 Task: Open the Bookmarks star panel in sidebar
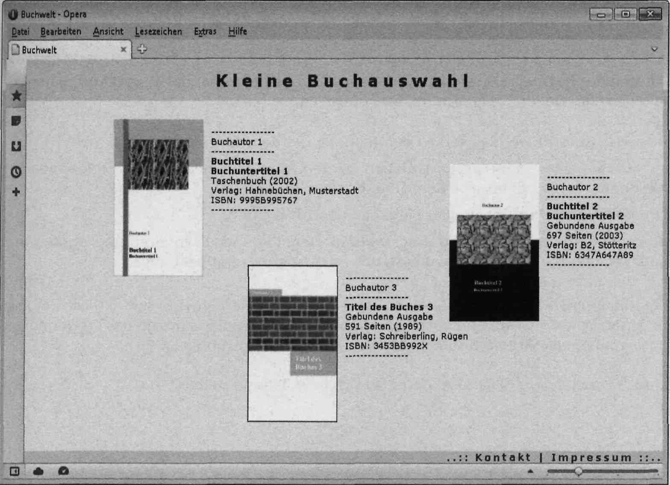[x=16, y=96]
